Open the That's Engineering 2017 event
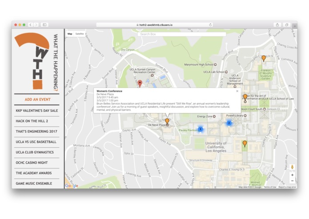The height and width of the screenshot is (219, 309). point(37,131)
